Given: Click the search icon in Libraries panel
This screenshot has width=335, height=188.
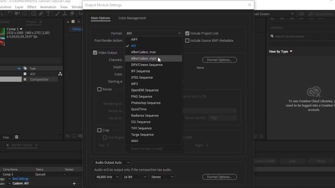Looking at the screenshot, I should (x=272, y=36).
